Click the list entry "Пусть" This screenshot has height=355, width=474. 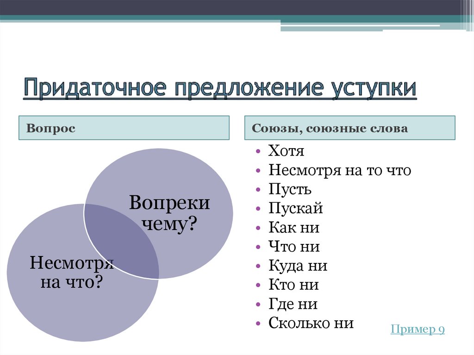(x=290, y=189)
